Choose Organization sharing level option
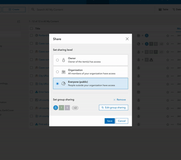This screenshot has width=181, height=160. point(57,72)
